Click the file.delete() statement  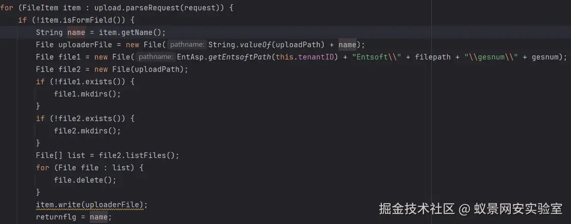pos(85,180)
